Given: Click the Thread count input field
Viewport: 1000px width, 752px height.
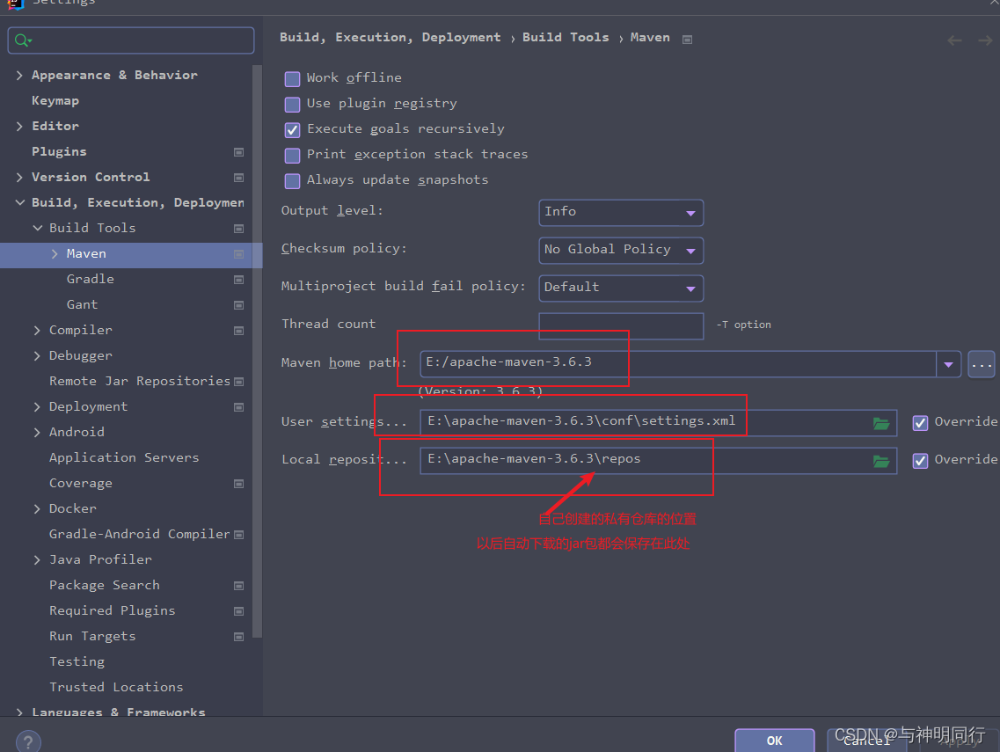Looking at the screenshot, I should [x=621, y=326].
